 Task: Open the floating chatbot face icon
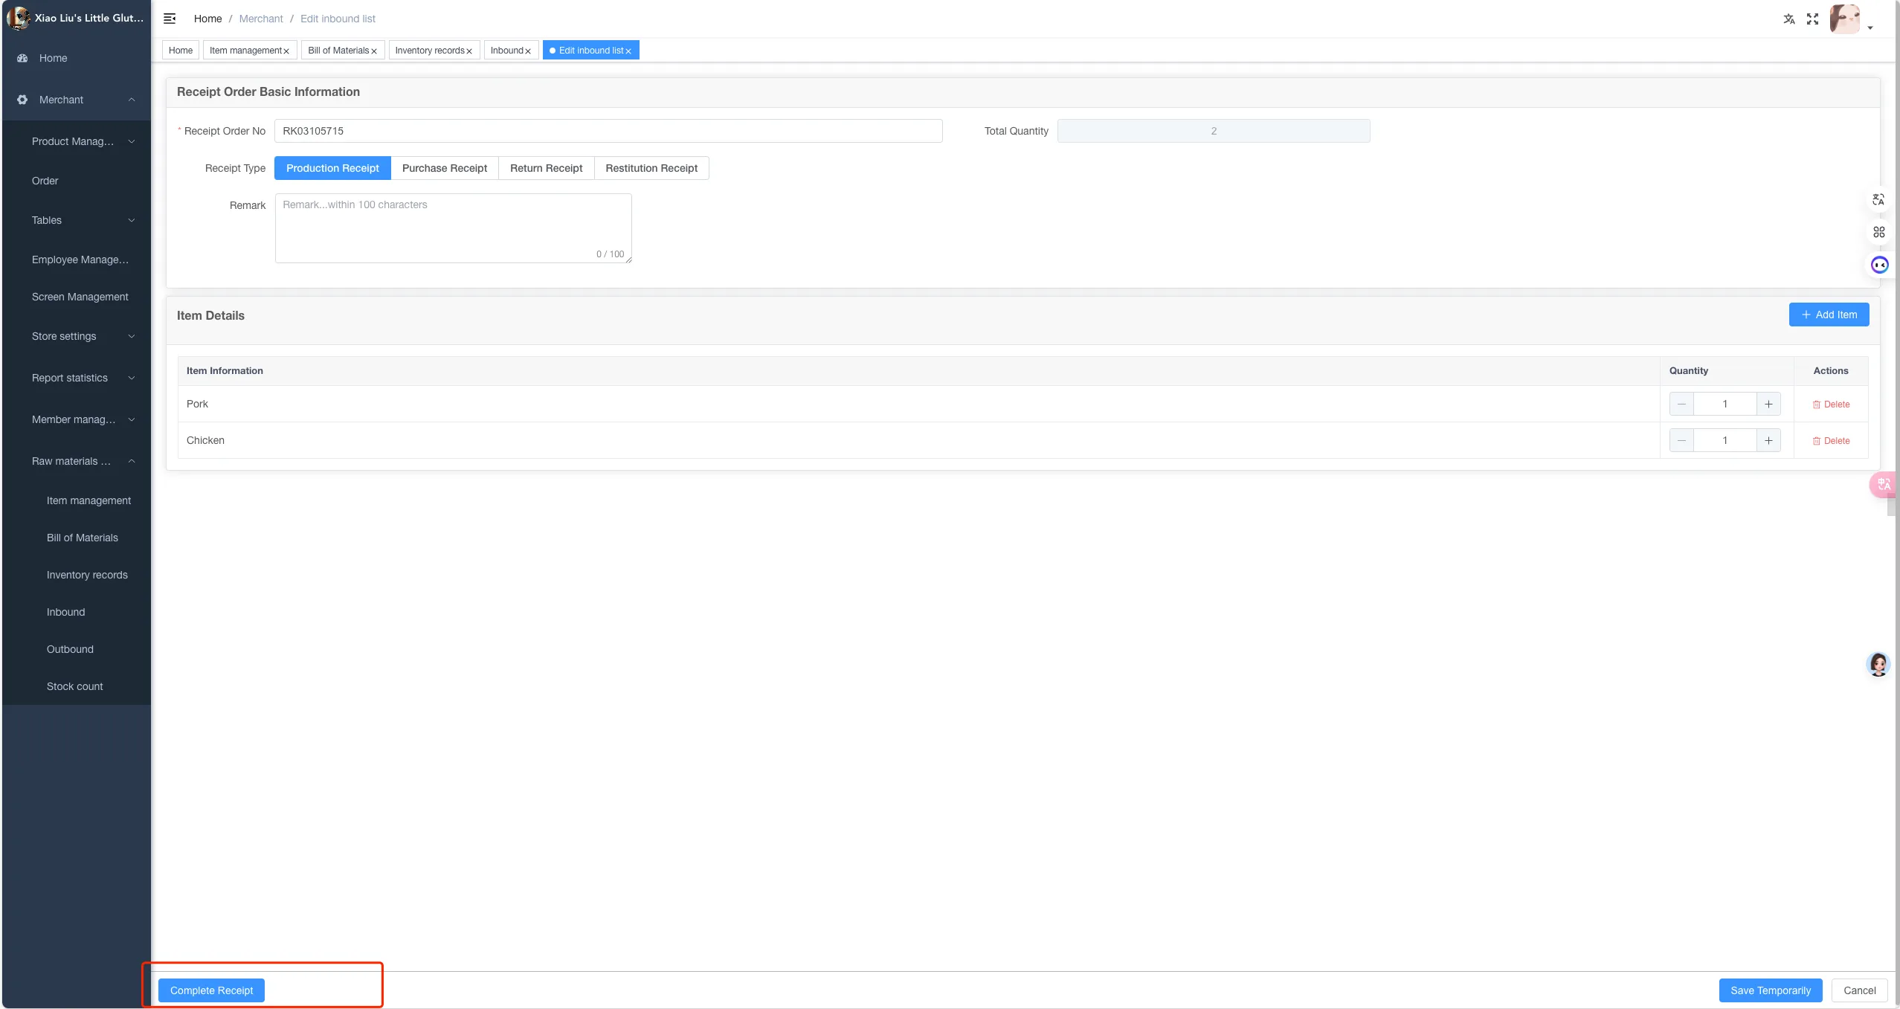(1879, 265)
